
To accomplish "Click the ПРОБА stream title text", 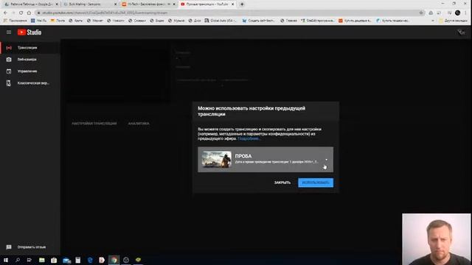I will pyautogui.click(x=243, y=156).
